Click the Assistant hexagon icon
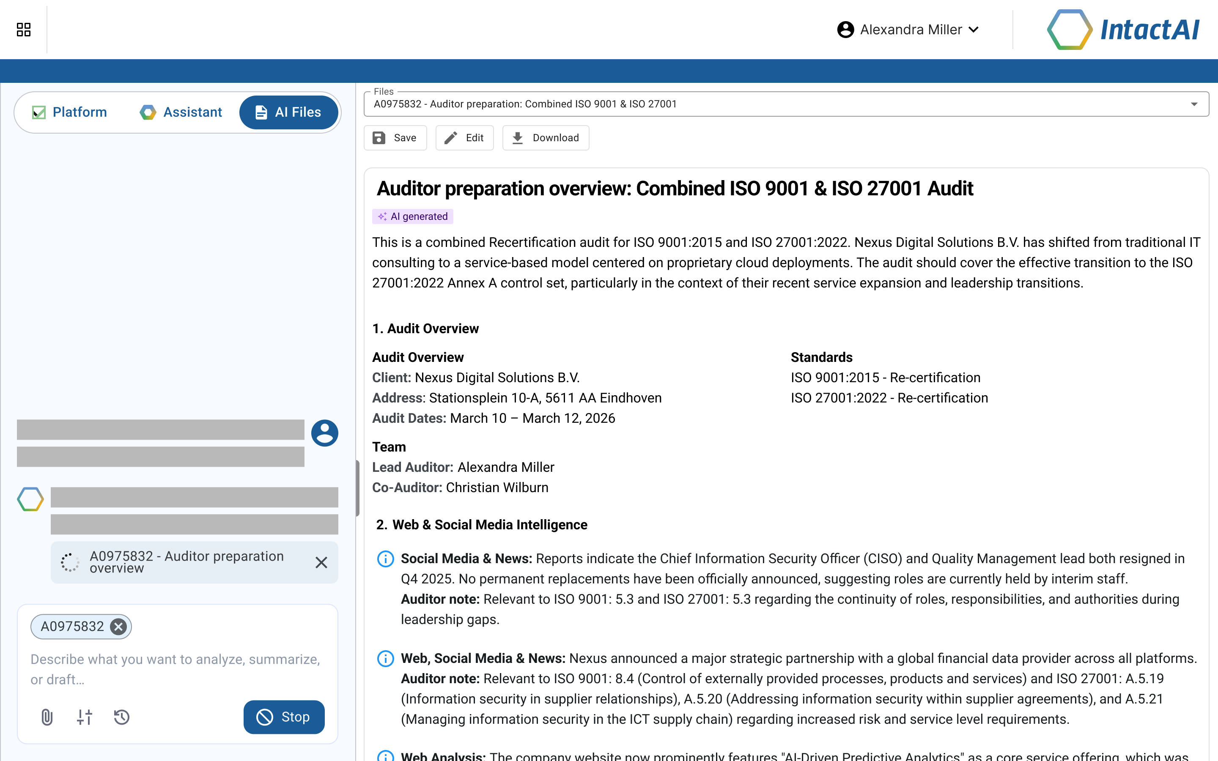Viewport: 1218px width, 761px height. [148, 112]
